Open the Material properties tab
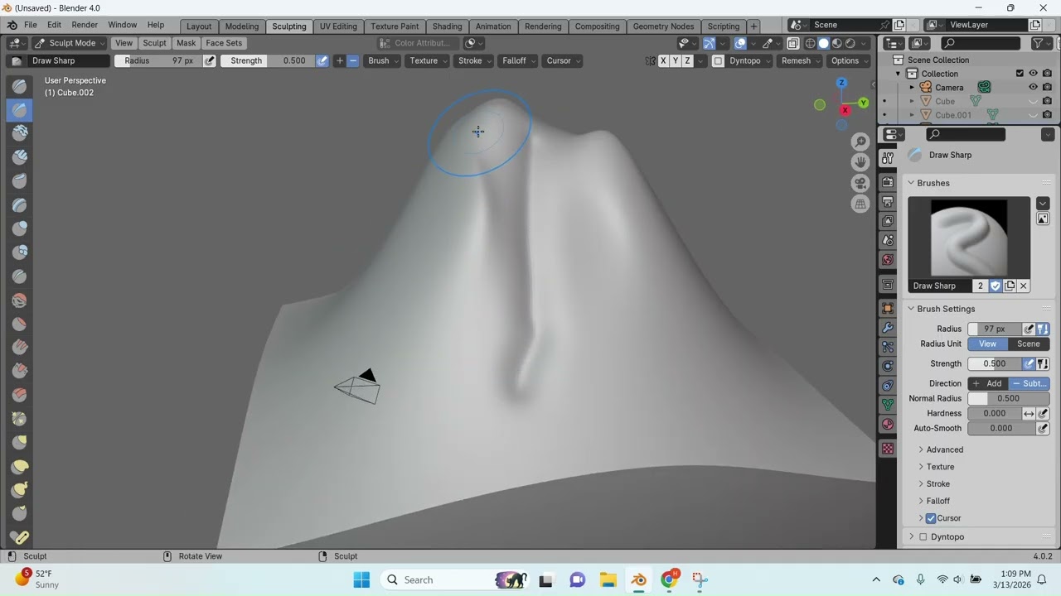This screenshot has height=596, width=1061. point(888,424)
